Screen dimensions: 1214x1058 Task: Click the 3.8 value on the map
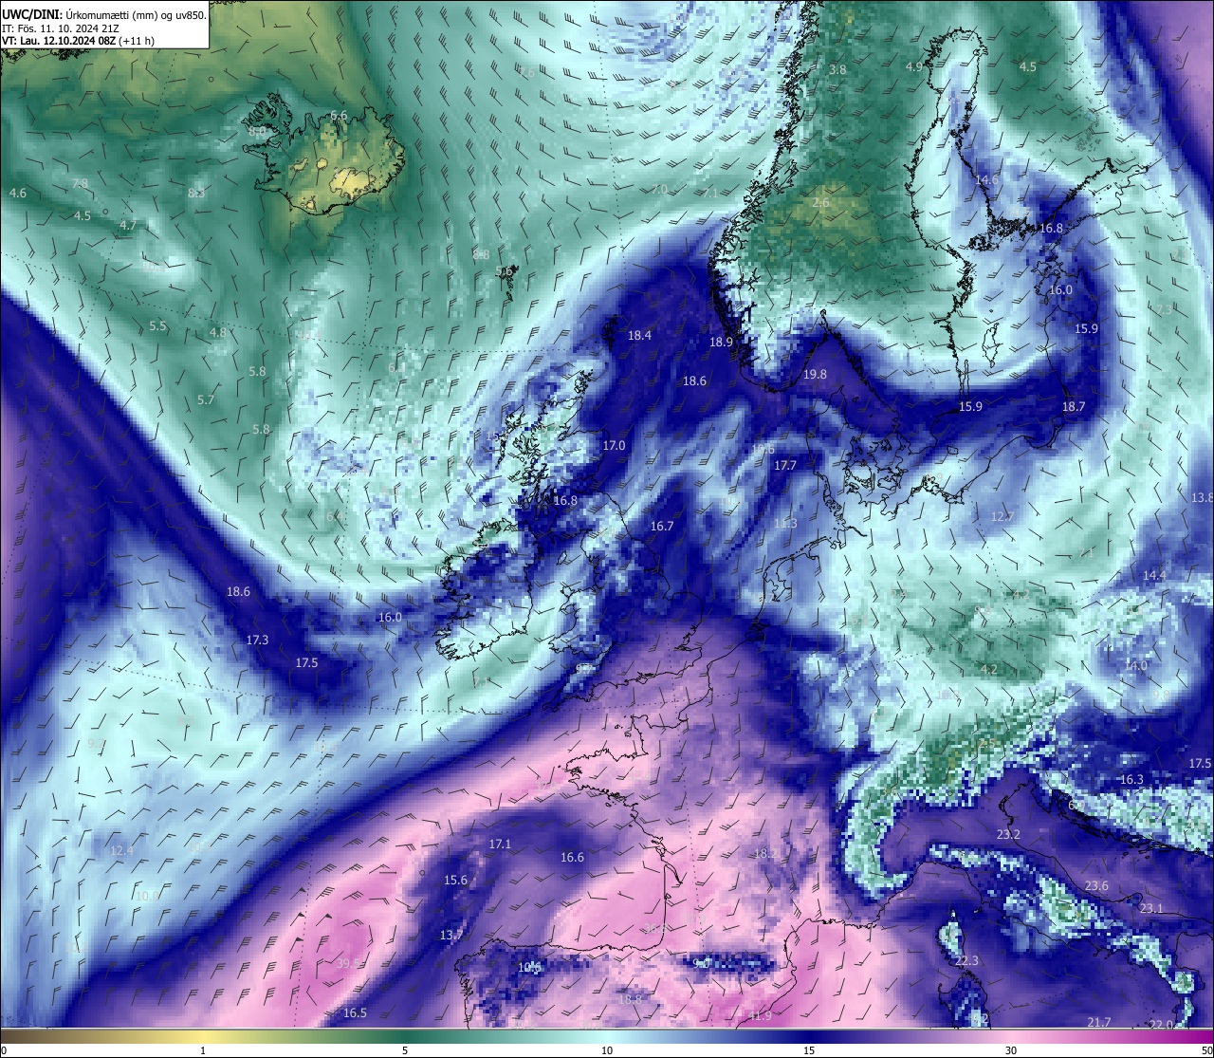coord(837,70)
